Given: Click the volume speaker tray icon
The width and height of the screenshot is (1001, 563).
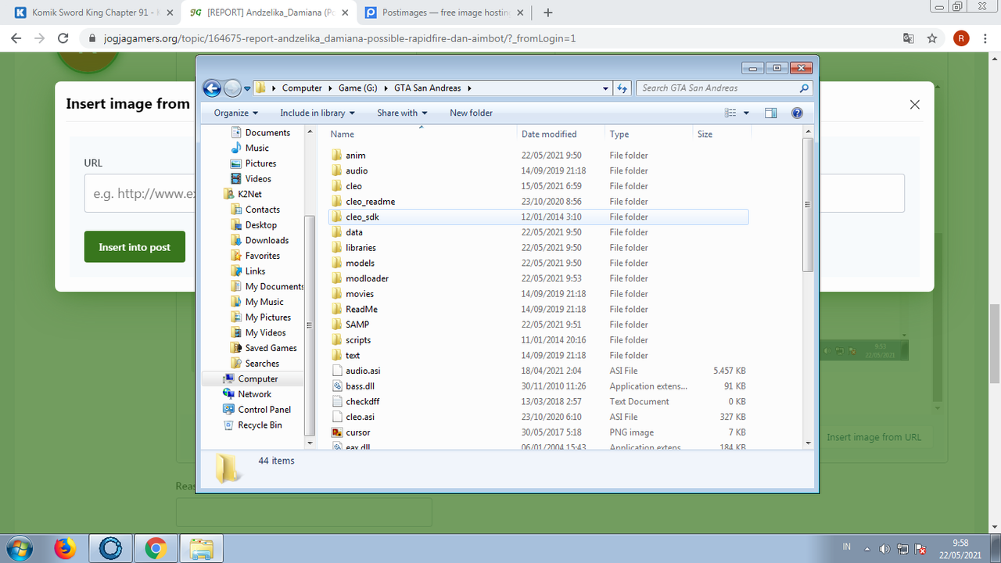Looking at the screenshot, I should pyautogui.click(x=884, y=549).
